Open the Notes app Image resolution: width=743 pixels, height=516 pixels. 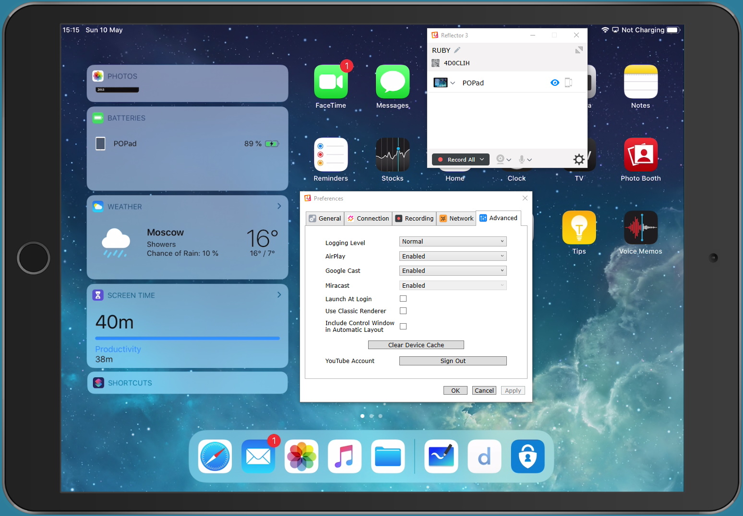pyautogui.click(x=641, y=82)
